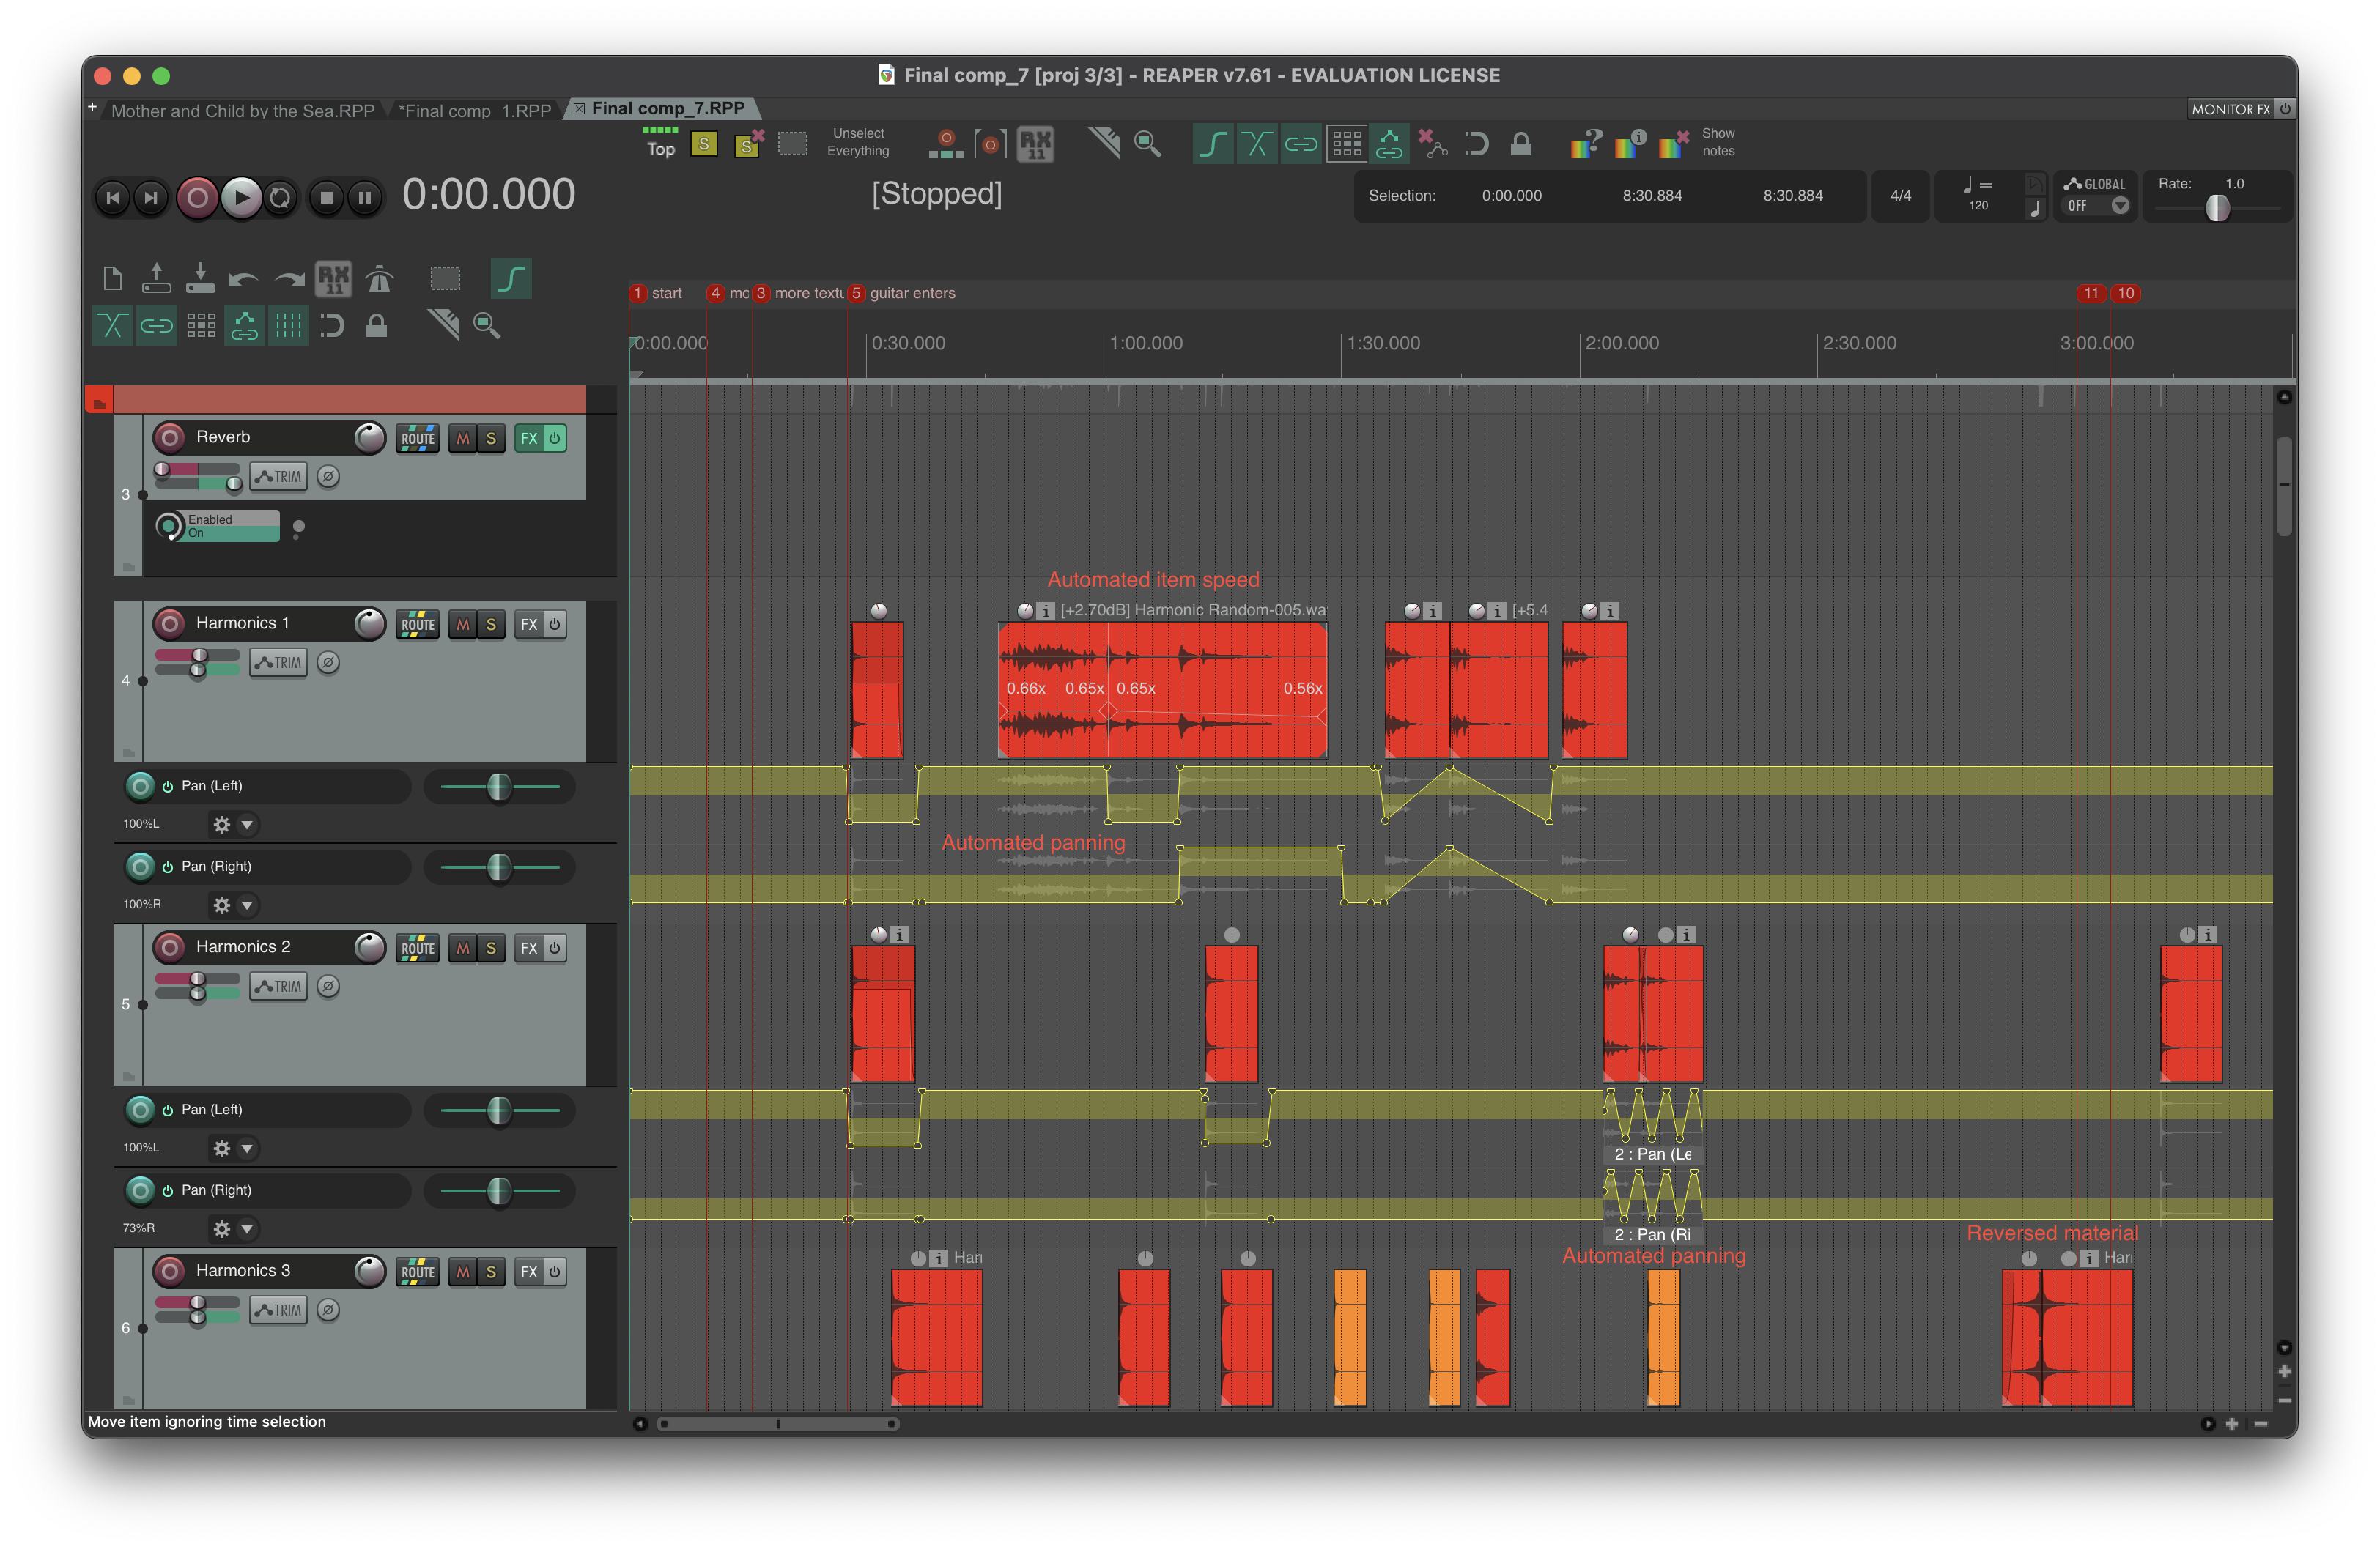Click the envelope curve icon in top toolbar

(x=1212, y=145)
